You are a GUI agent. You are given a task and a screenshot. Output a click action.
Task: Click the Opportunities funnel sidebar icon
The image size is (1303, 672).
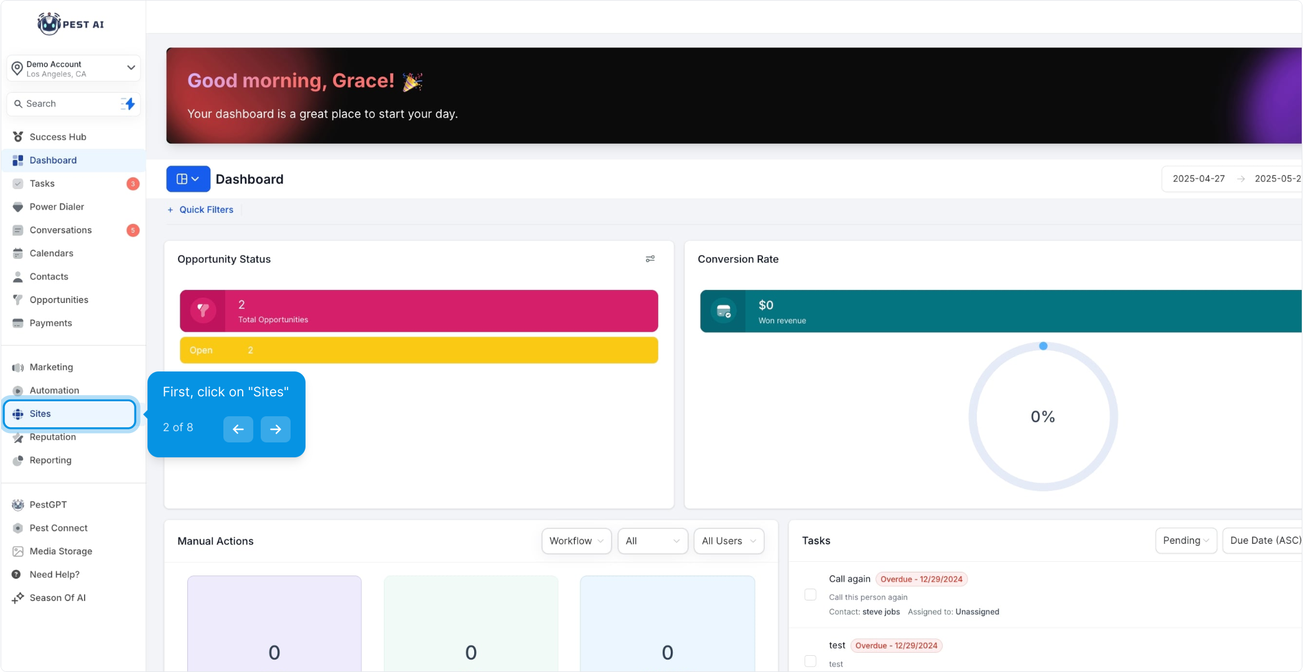click(18, 300)
